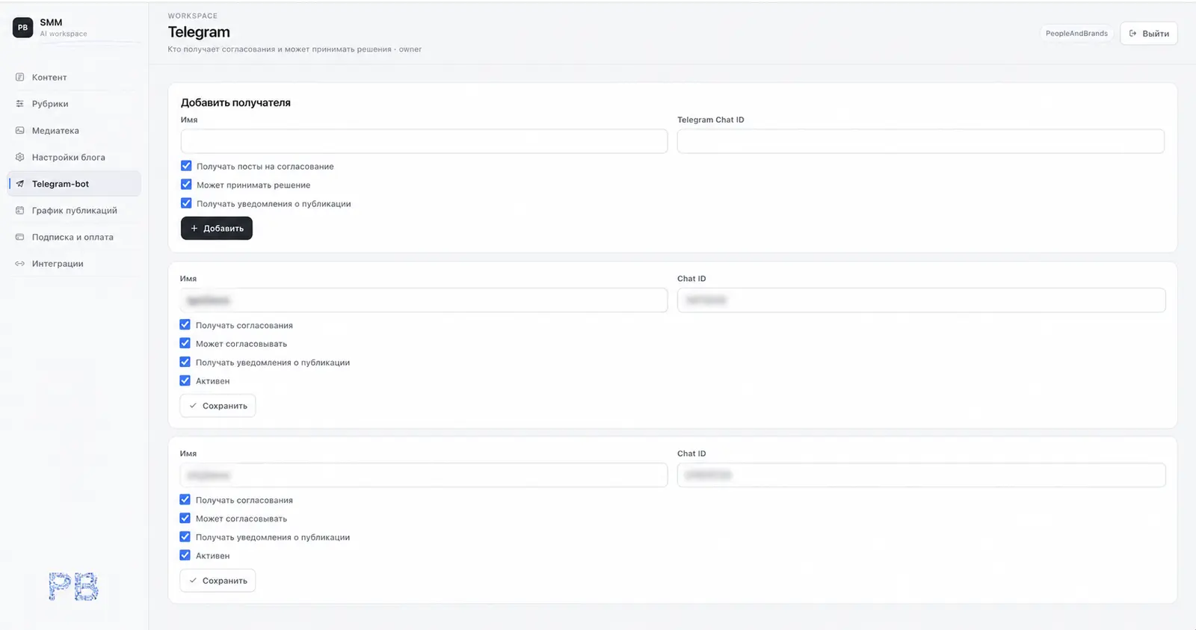Viewport: 1196px width, 630px height.
Task: Click first saved recipient's Имя field
Action: [424, 300]
